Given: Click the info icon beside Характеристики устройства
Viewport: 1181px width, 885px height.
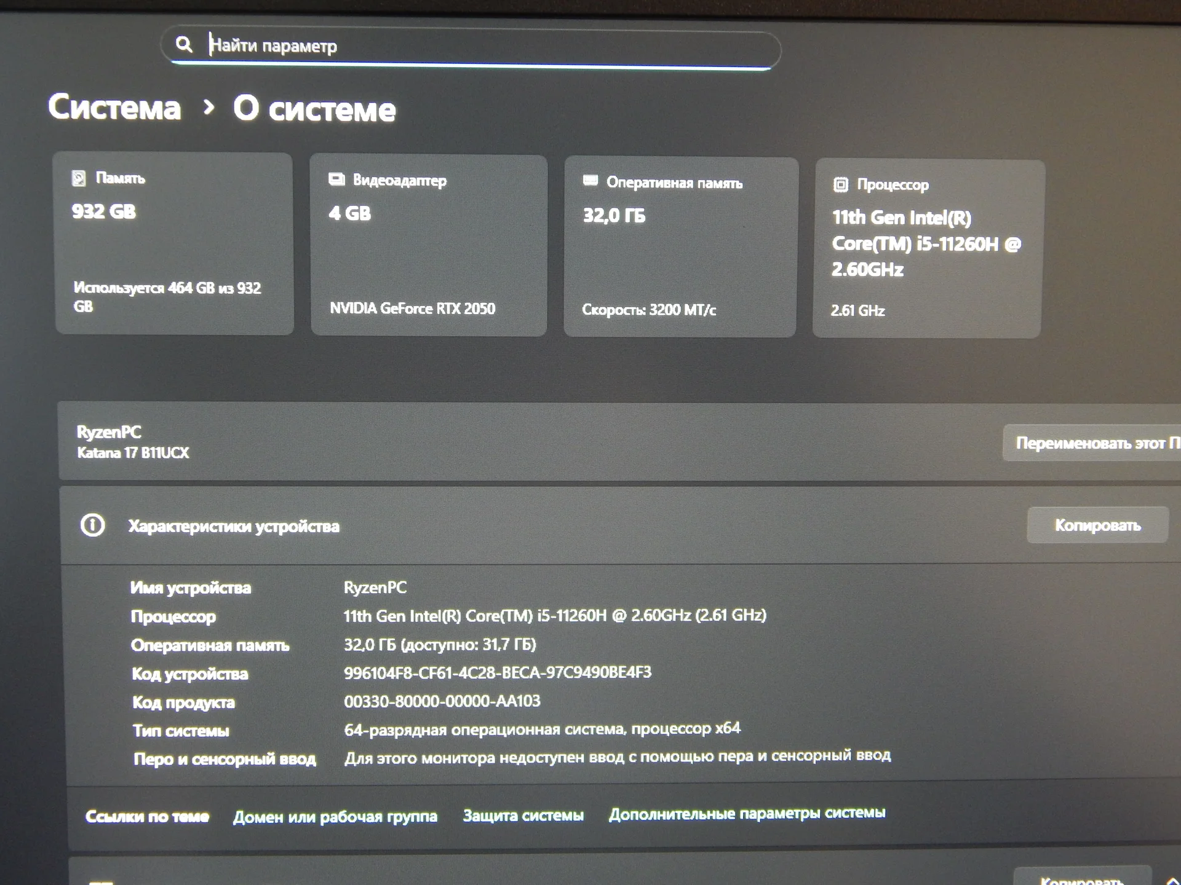Looking at the screenshot, I should click(93, 525).
